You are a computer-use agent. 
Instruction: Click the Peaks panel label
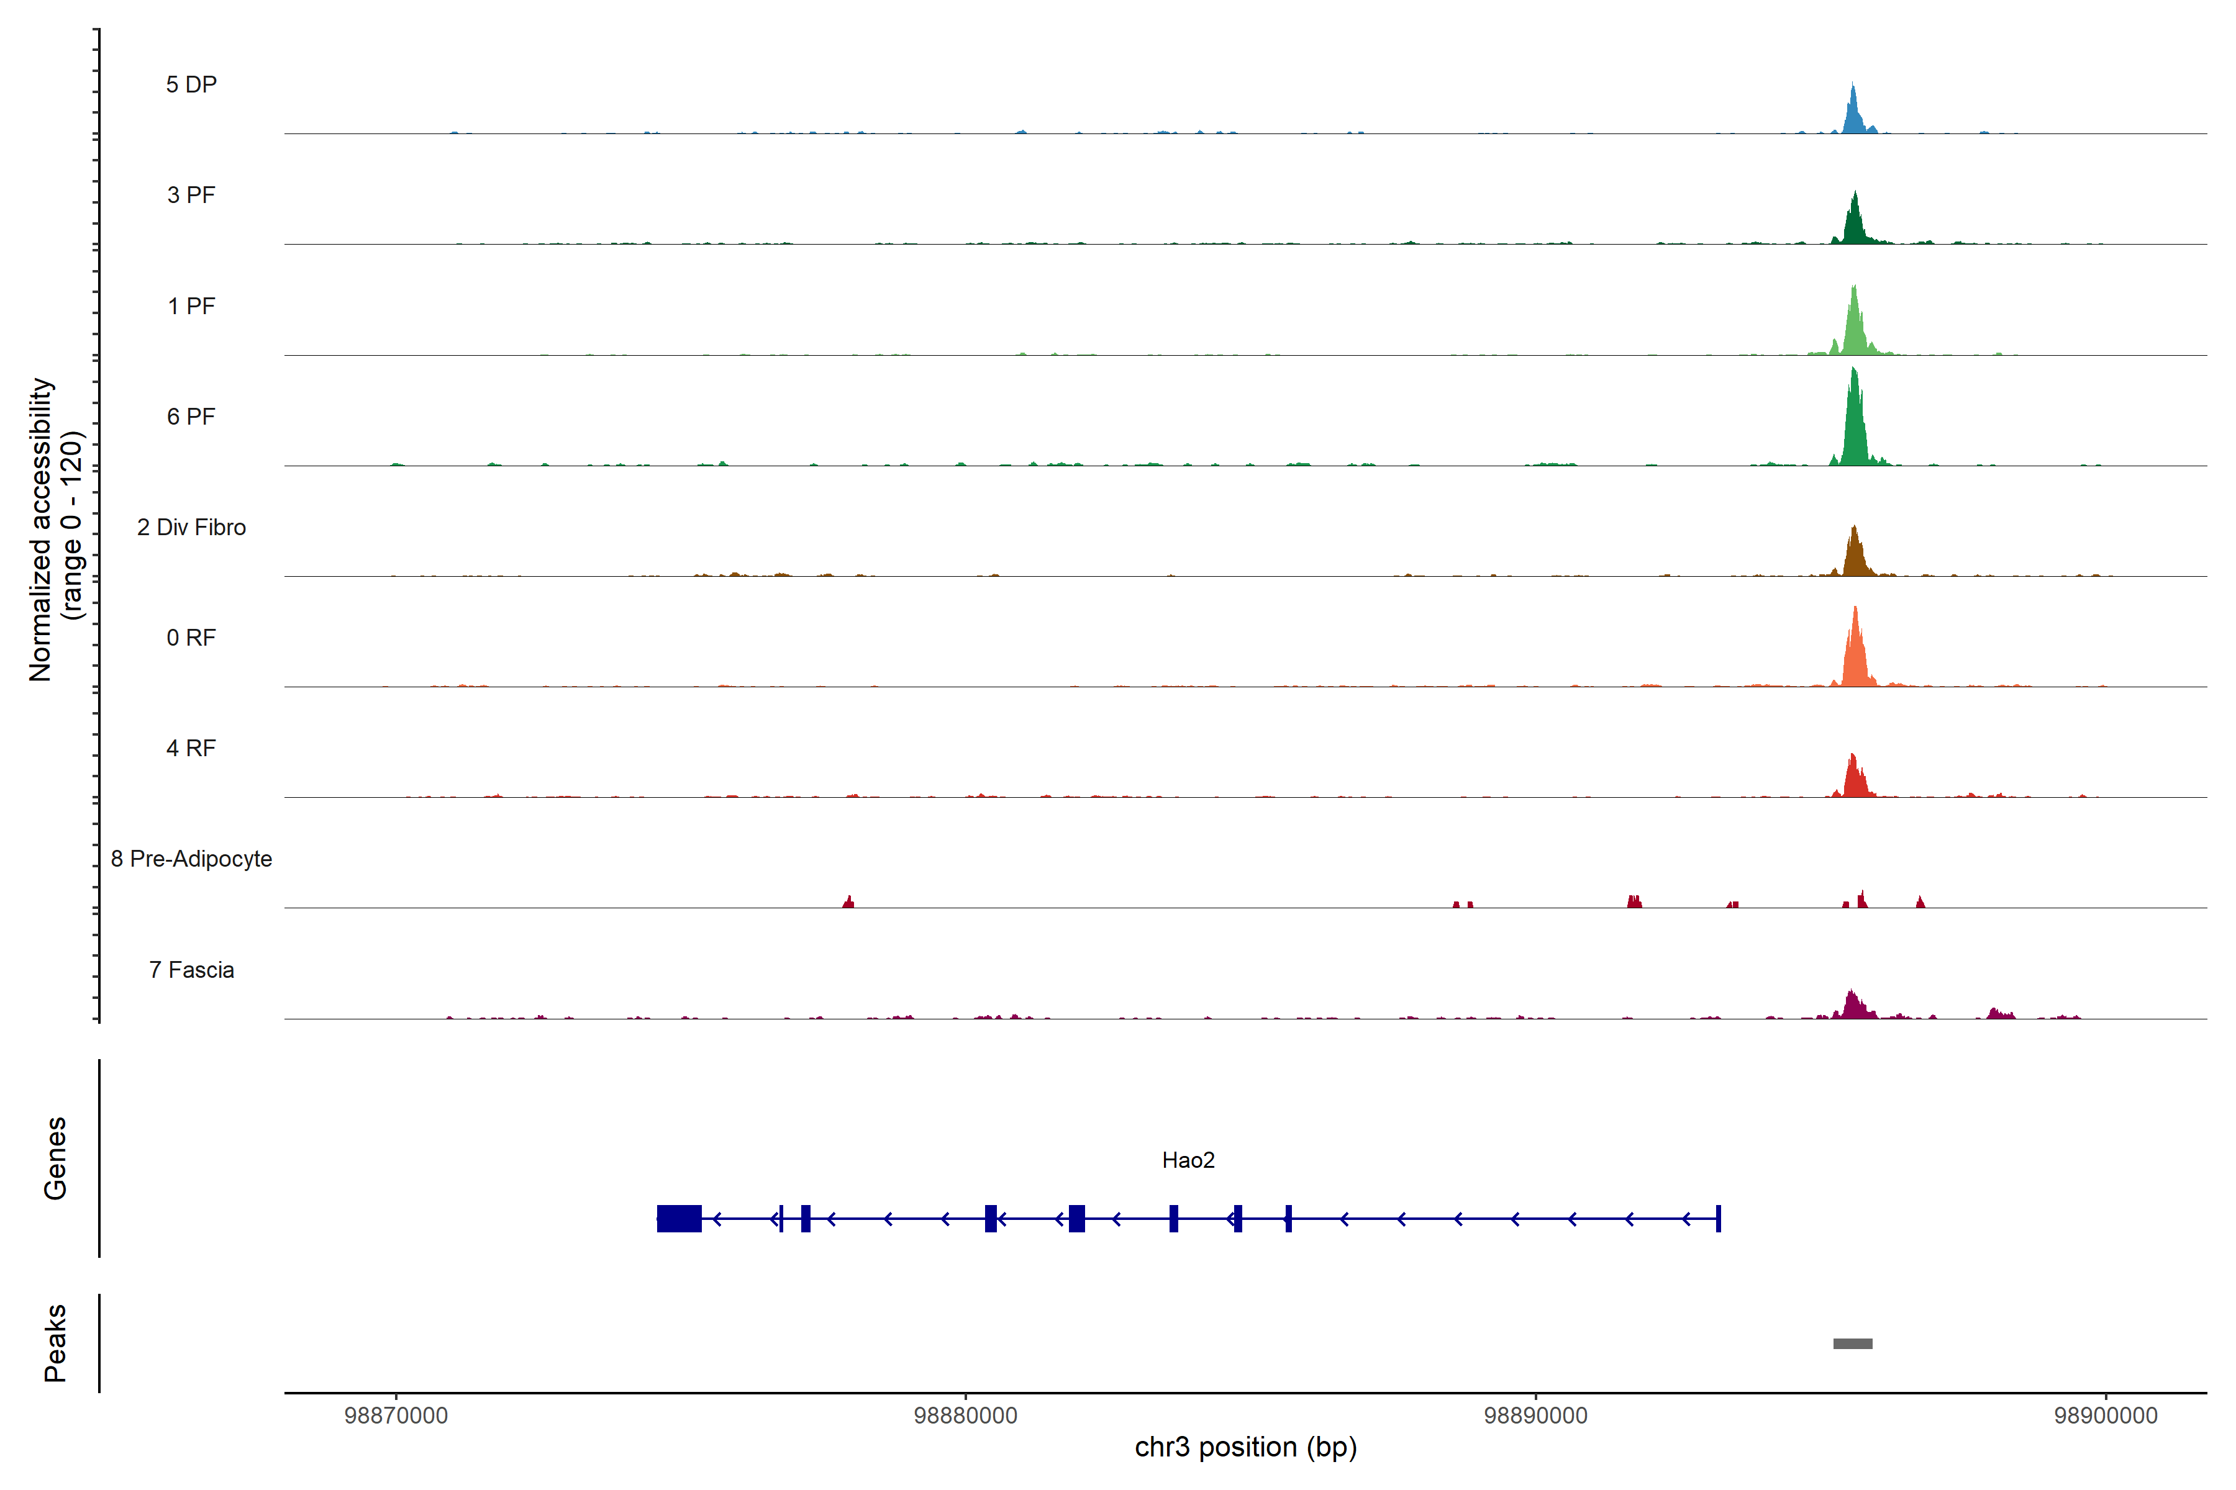(x=55, y=1343)
